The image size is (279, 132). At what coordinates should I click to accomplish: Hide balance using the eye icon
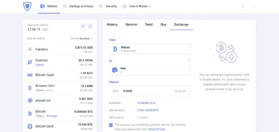click(83, 26)
